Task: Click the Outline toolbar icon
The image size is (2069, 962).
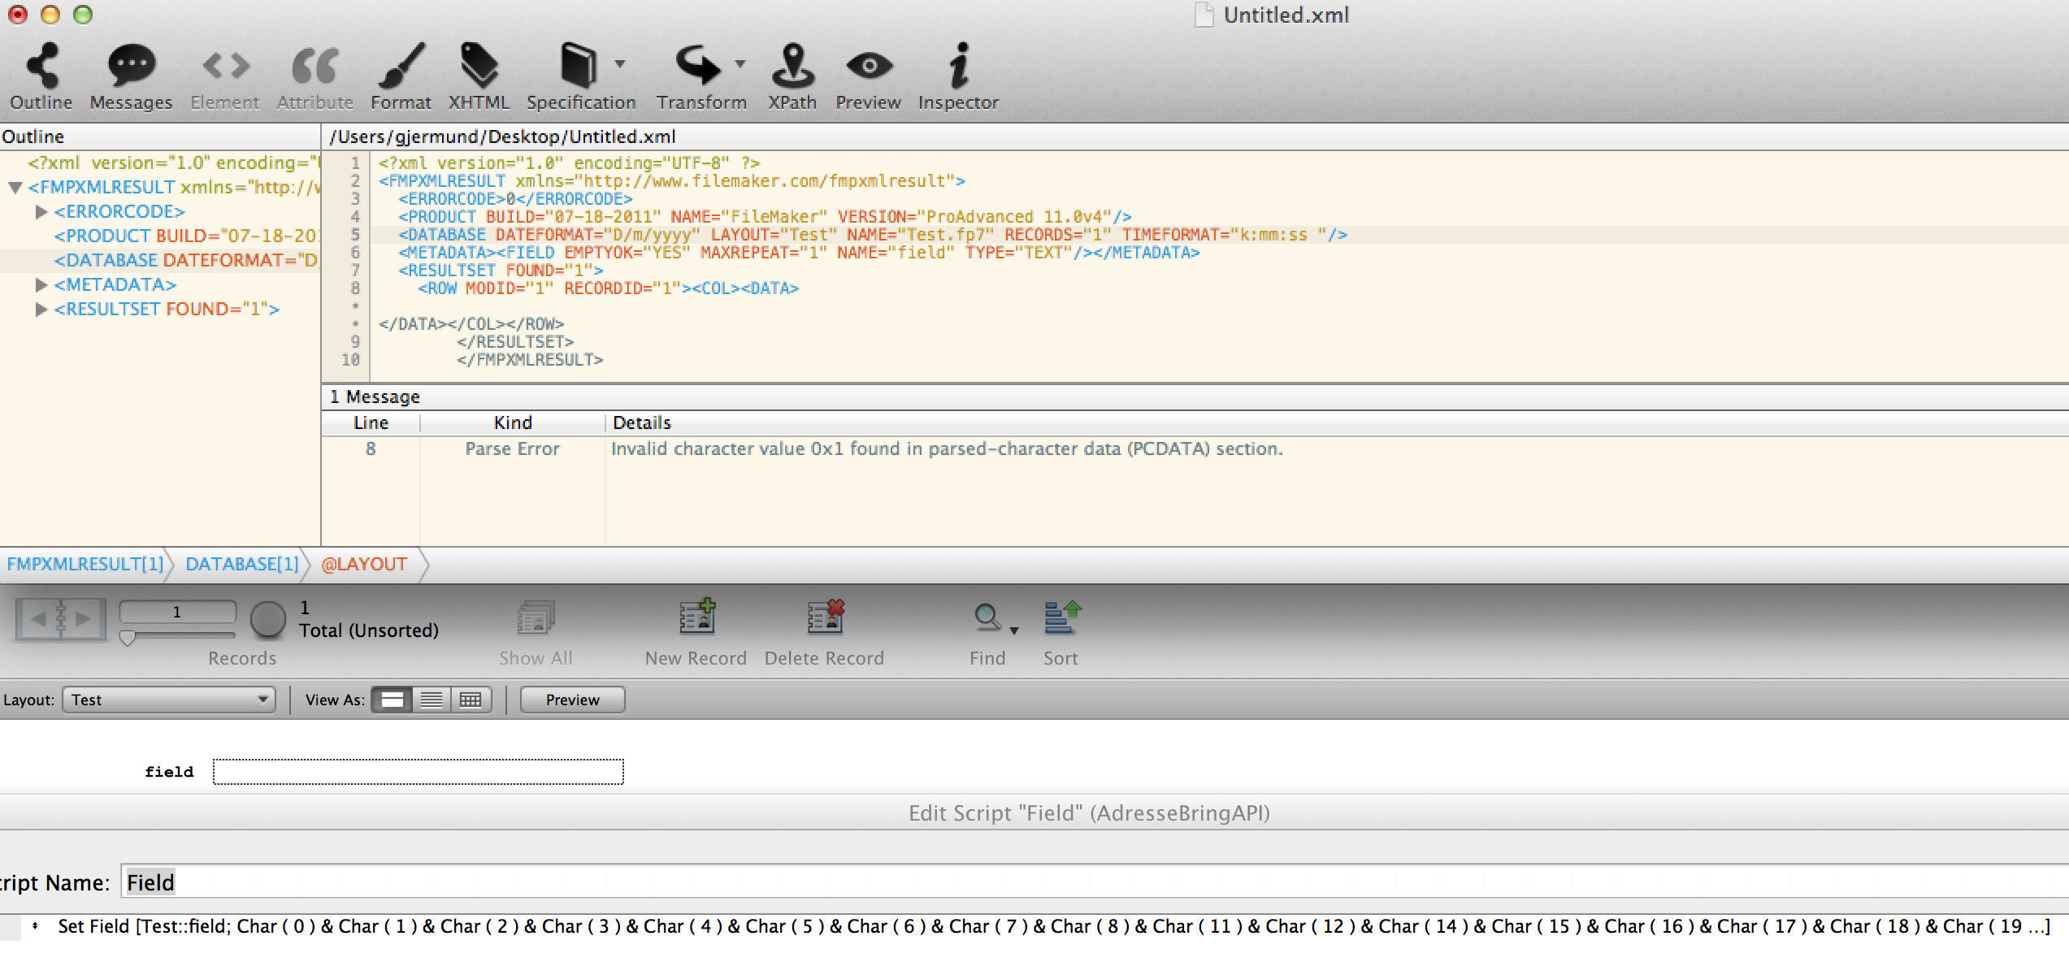Action: pyautogui.click(x=41, y=67)
